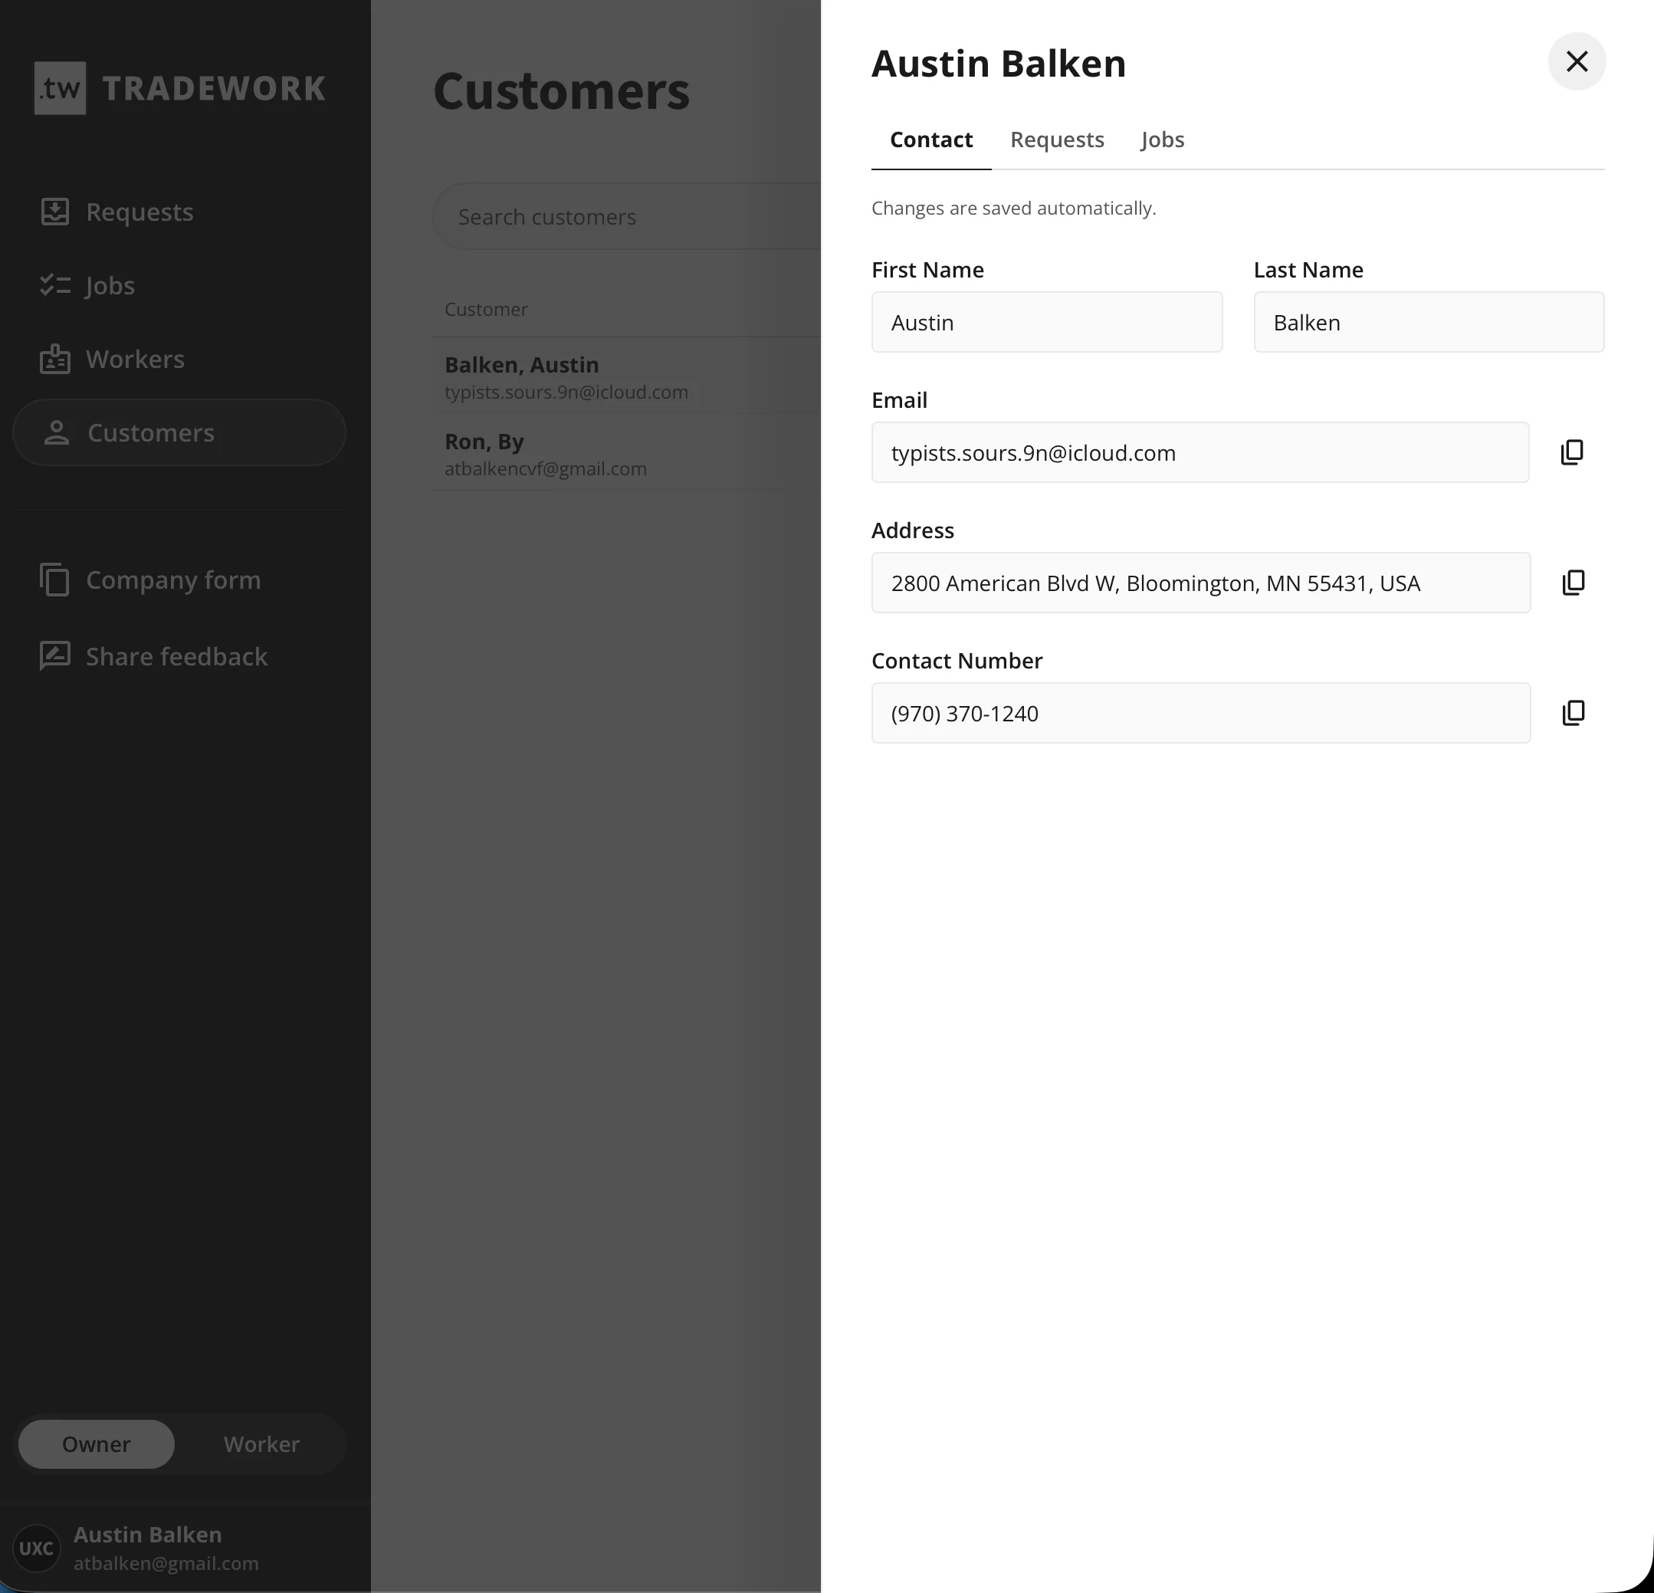The height and width of the screenshot is (1593, 1654).
Task: Click the Workers badge icon in sidebar
Action: 55,359
